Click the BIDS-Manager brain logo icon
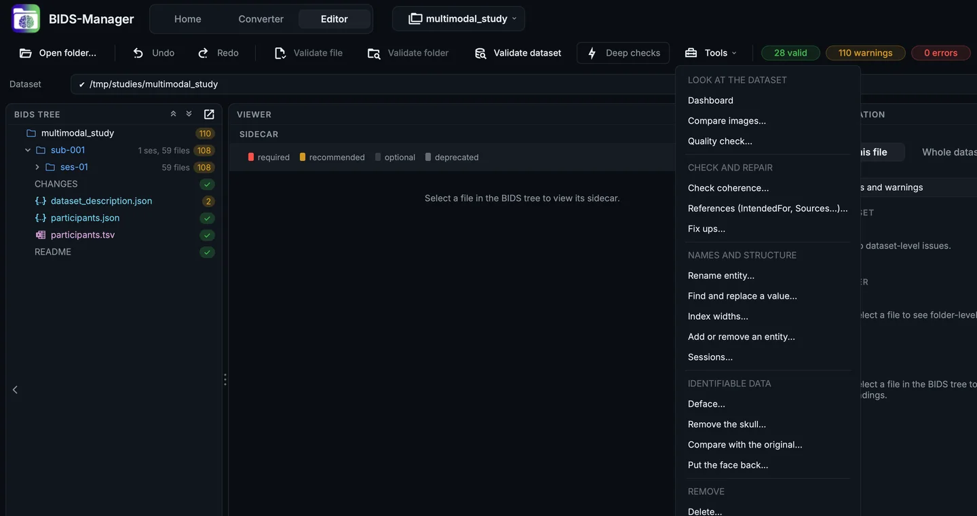977x516 pixels. point(26,18)
